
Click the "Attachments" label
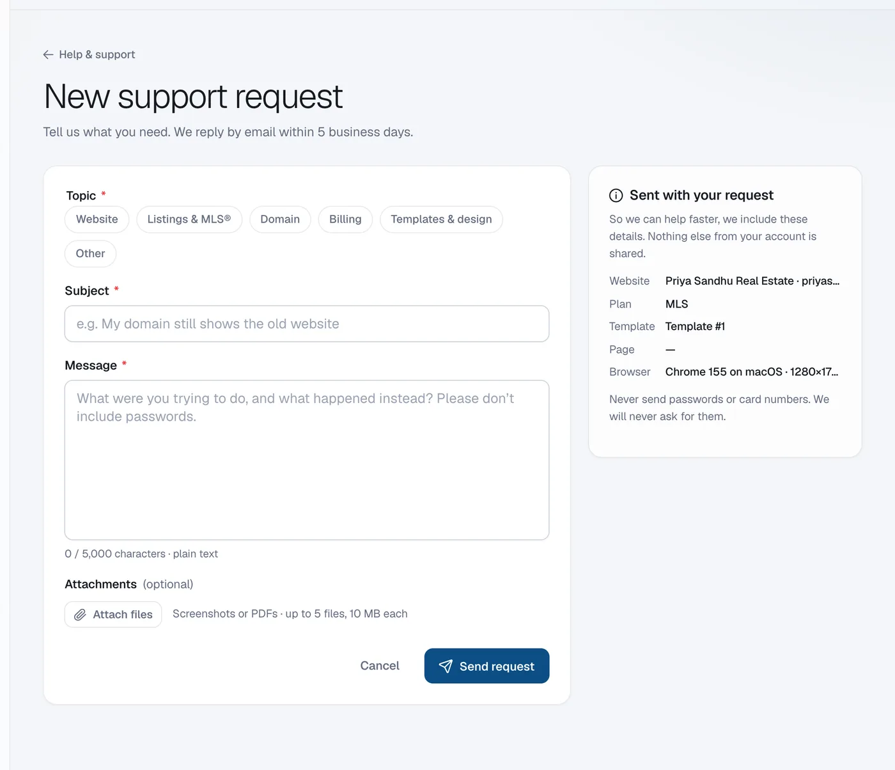100,585
